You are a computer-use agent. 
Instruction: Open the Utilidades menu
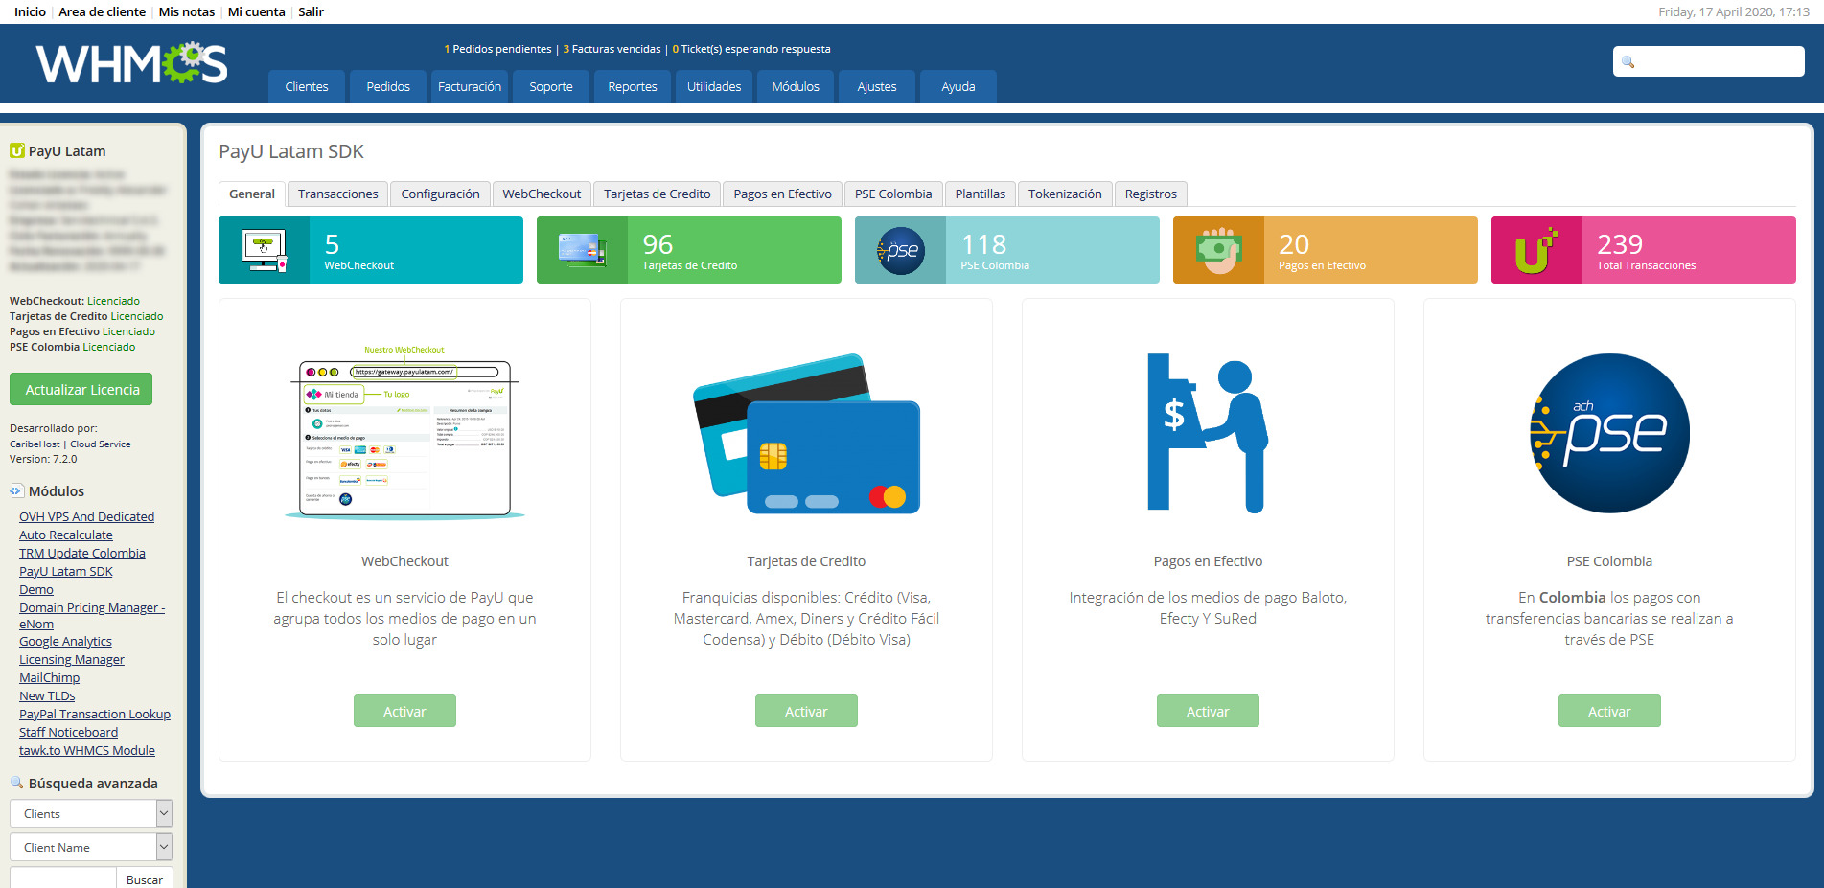click(x=714, y=86)
